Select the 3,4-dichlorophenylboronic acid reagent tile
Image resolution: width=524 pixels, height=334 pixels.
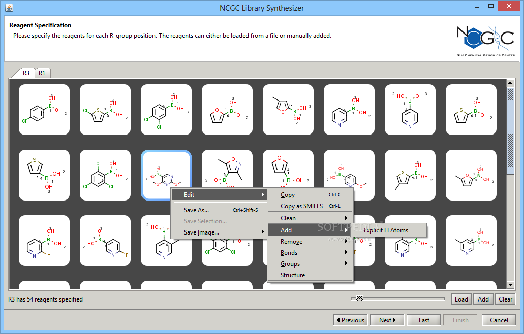coord(166,110)
